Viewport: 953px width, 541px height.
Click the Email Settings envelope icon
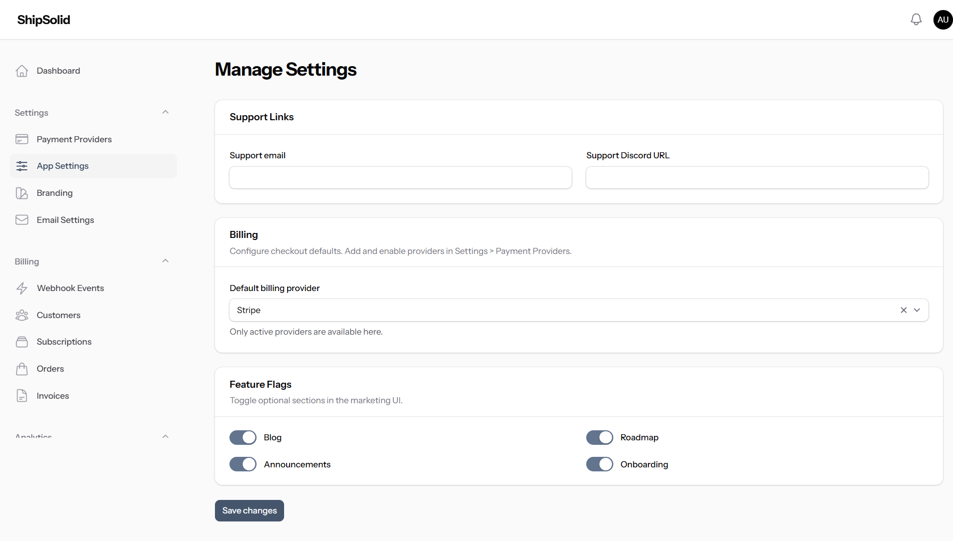pyautogui.click(x=22, y=220)
